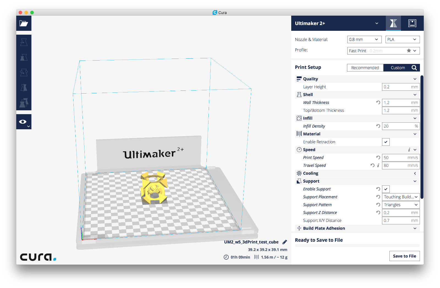Click the search magnifier in Print Setup

tap(414, 68)
